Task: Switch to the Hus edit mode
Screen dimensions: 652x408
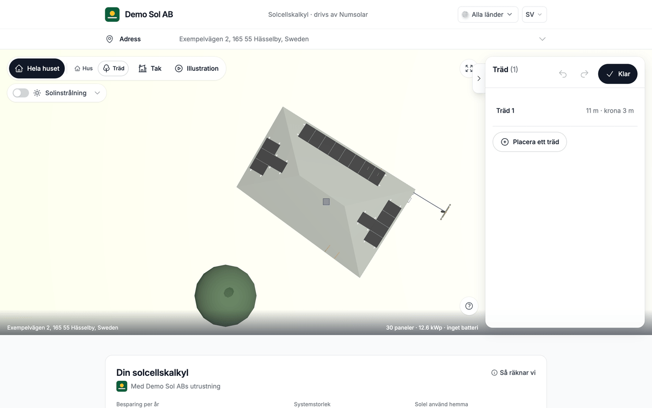Action: point(84,69)
